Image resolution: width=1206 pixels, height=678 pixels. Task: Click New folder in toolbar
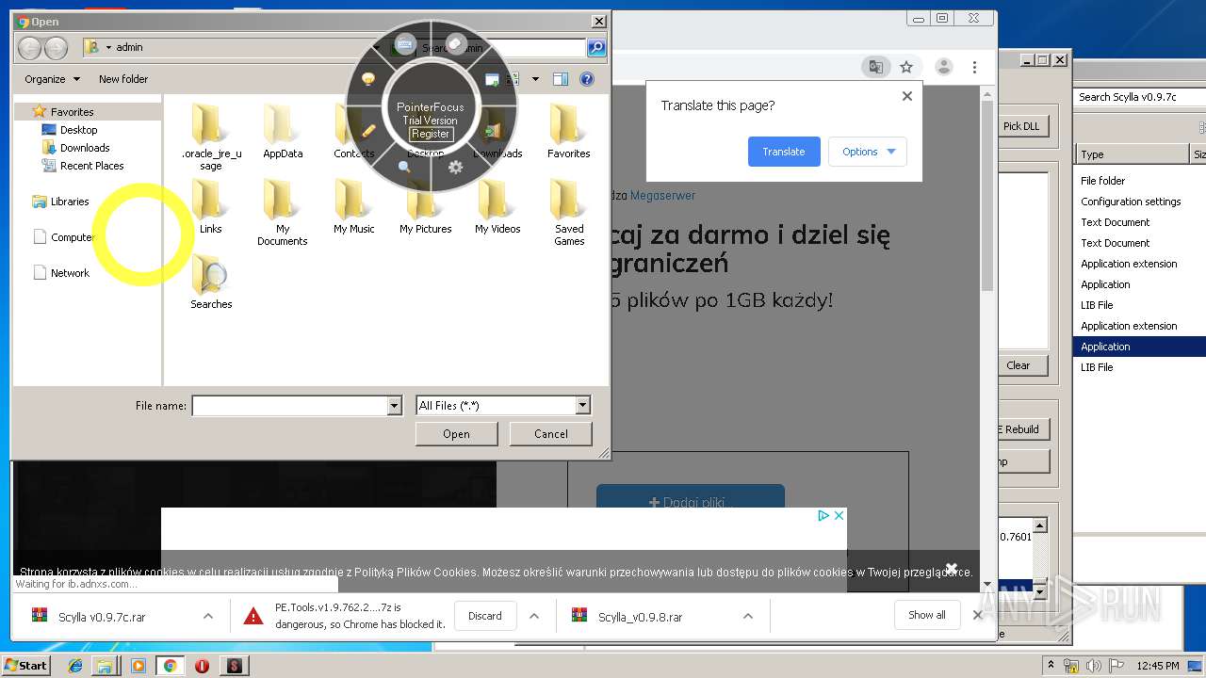tap(123, 79)
